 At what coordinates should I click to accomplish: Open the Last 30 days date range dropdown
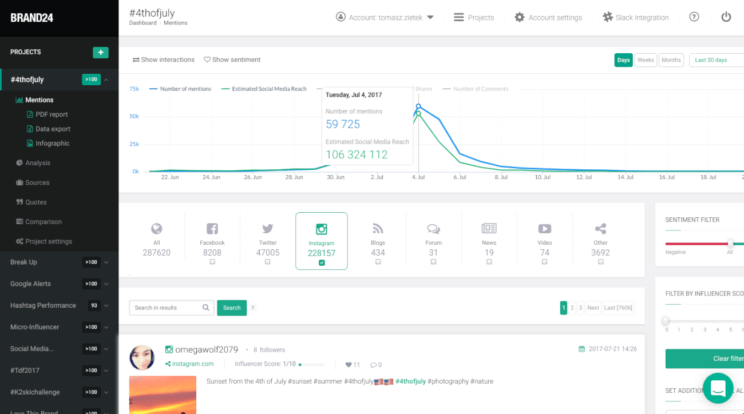click(x=717, y=60)
